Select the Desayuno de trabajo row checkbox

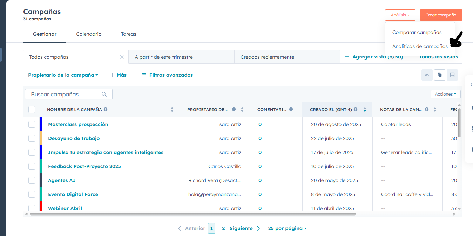(32, 138)
